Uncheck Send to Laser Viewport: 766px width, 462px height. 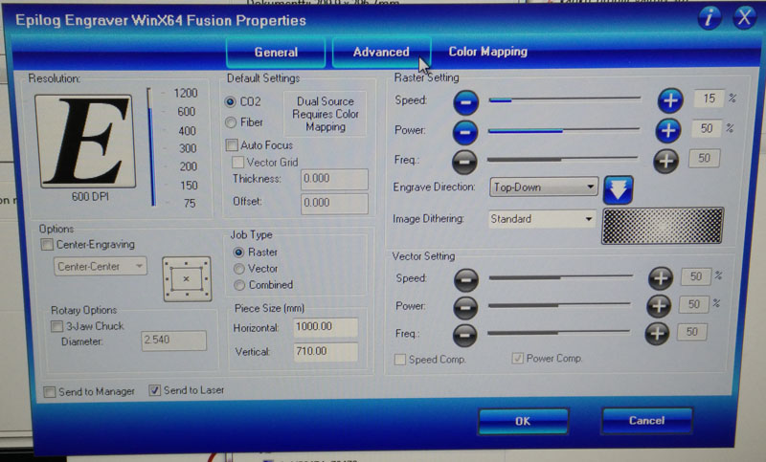[x=154, y=390]
